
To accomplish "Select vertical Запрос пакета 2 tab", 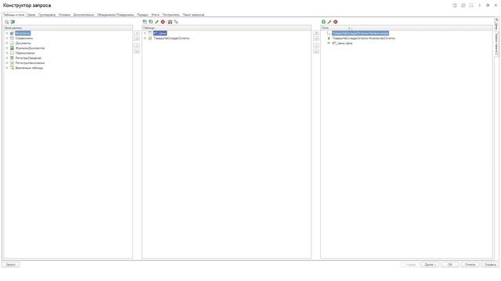I will 496,44.
